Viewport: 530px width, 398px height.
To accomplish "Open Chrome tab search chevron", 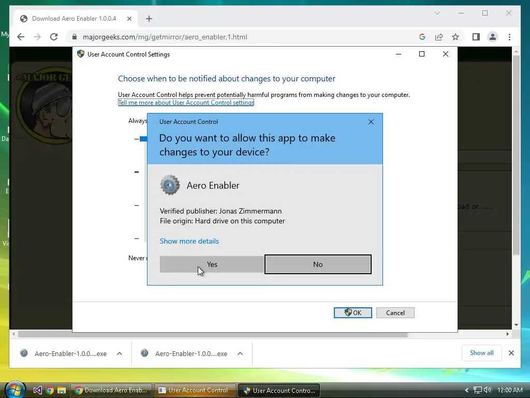I will (437, 13).
